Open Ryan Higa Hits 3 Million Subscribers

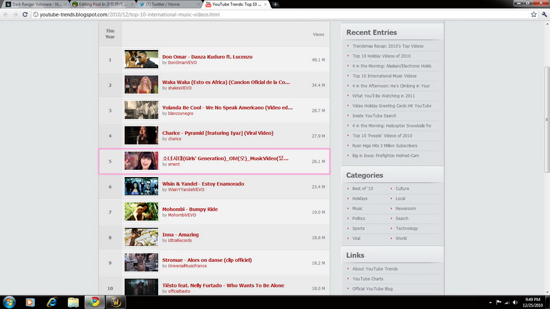click(384, 145)
